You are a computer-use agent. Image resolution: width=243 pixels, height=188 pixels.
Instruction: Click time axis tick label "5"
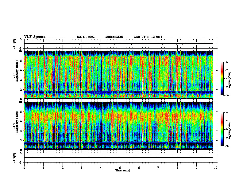point(120,168)
